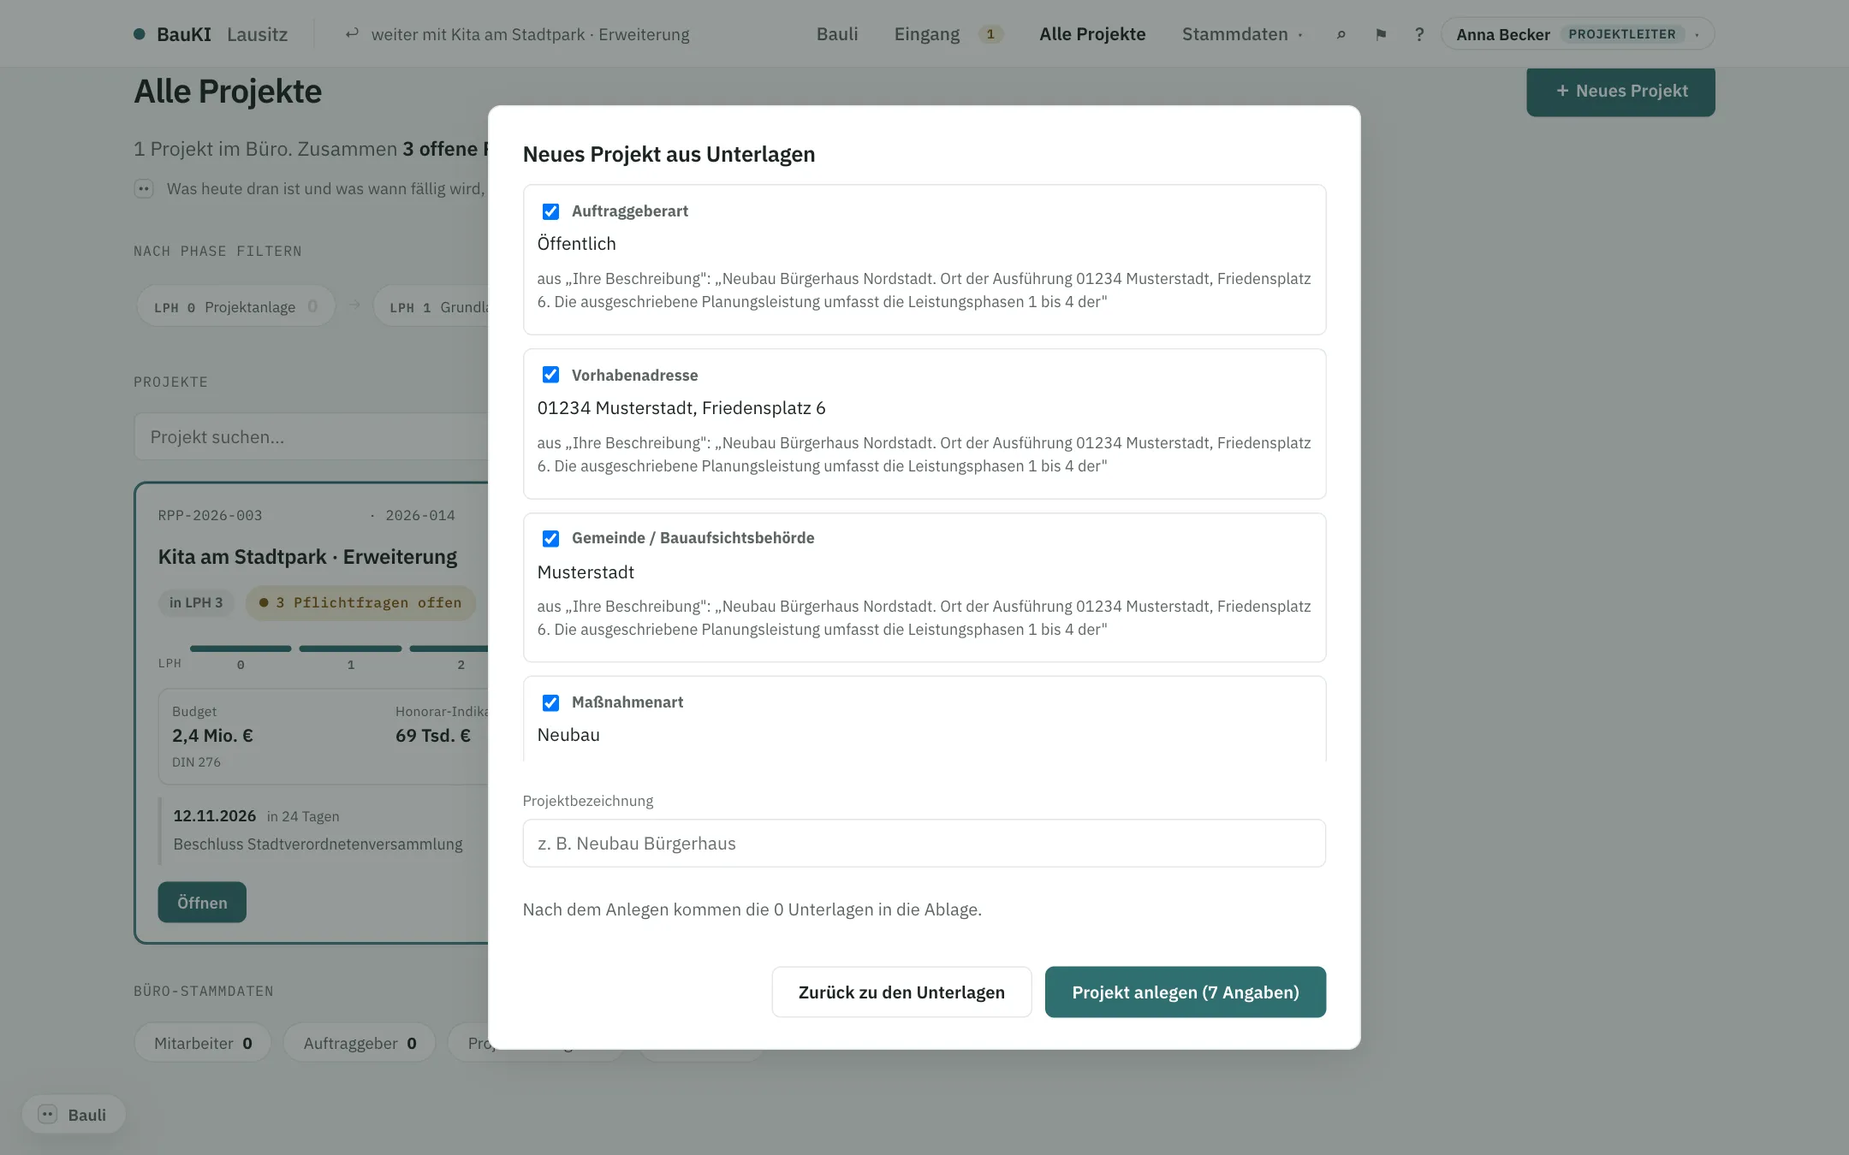
Task: Click the Projektbezeichnung input field
Action: click(924, 843)
